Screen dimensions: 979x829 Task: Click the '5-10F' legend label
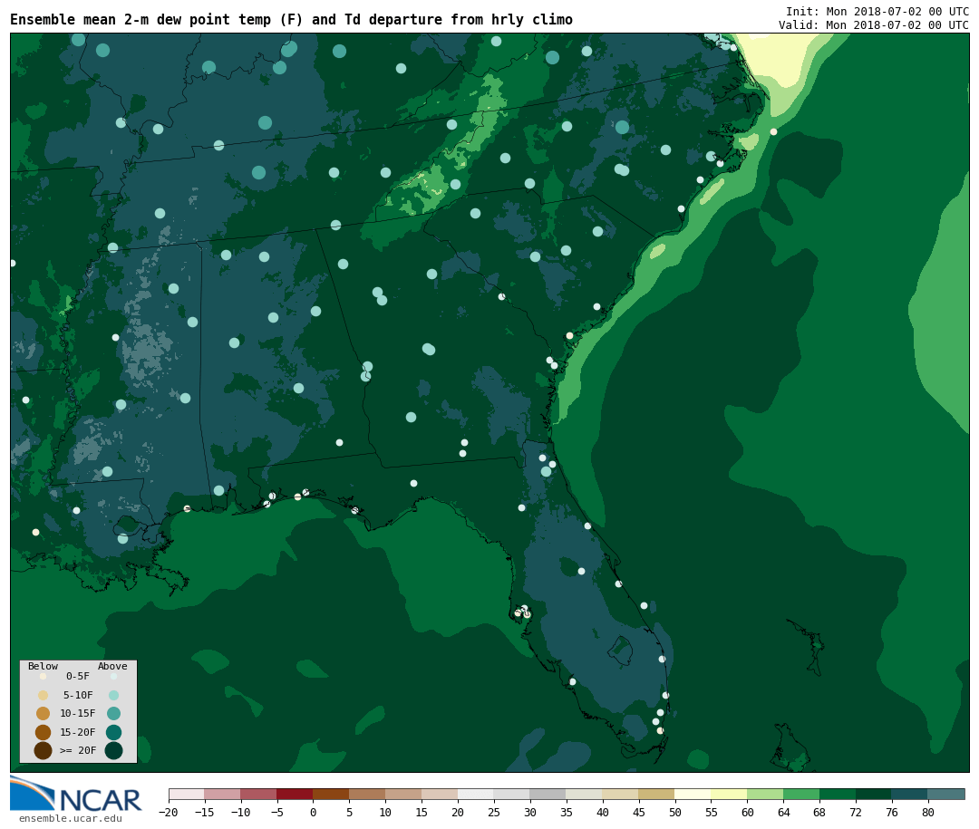click(78, 696)
